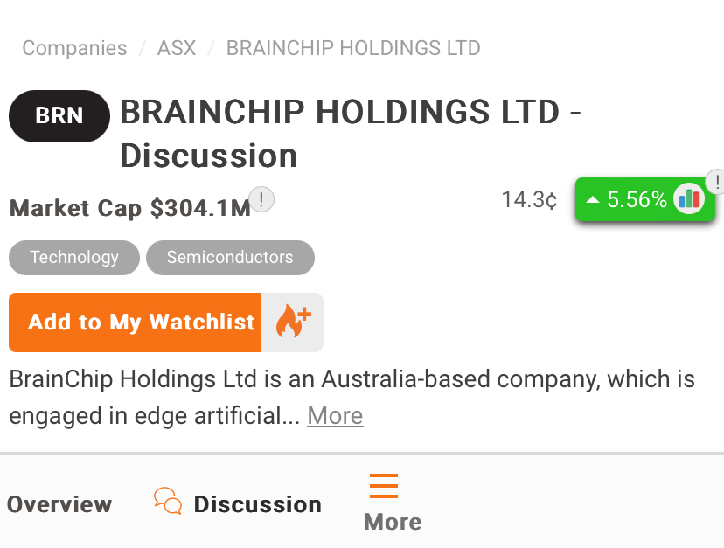Image resolution: width=724 pixels, height=548 pixels.
Task: Click the 14.3¢ share price
Action: point(529,200)
